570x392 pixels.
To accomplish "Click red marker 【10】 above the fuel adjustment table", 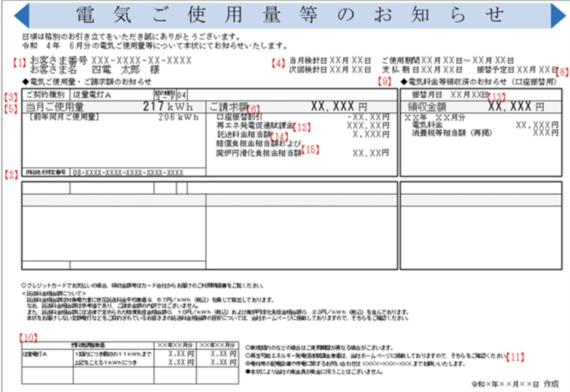I will click(x=28, y=338).
